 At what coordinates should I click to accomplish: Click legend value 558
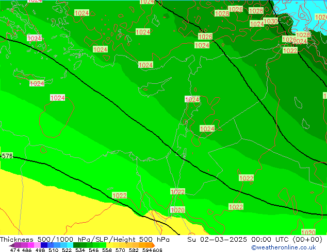pos(107,250)
